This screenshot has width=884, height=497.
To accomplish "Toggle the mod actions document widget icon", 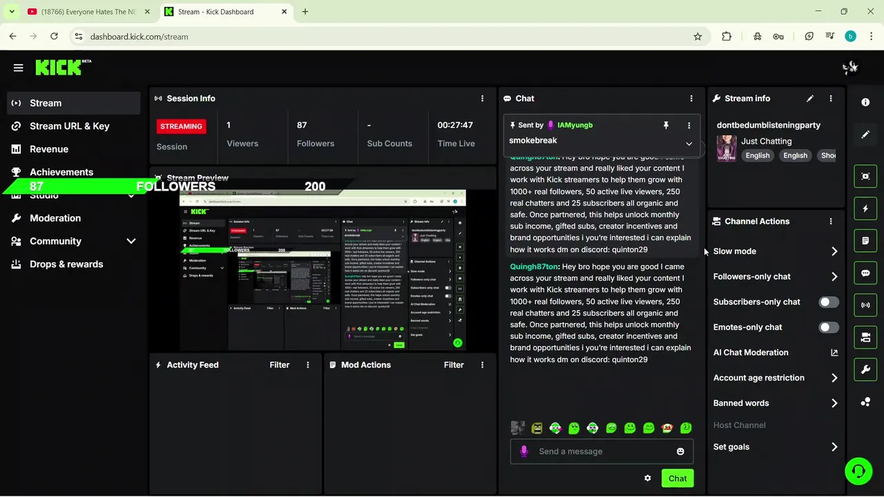I will (865, 241).
